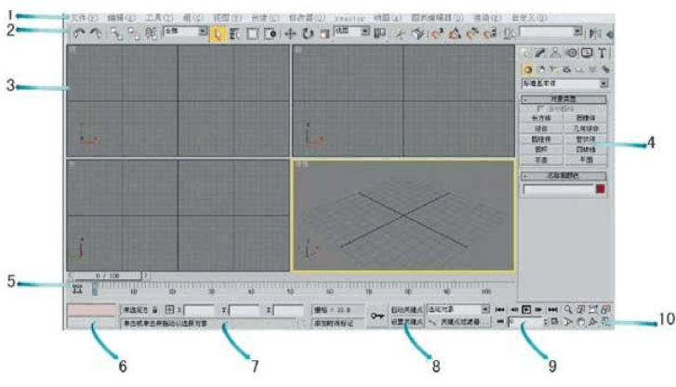
Task: Select the Select and Link tool
Action: (116, 33)
